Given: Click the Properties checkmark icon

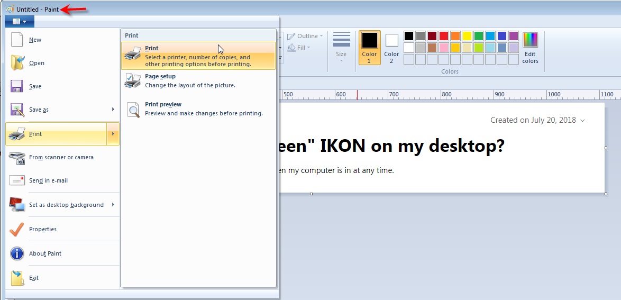Looking at the screenshot, I should tap(16, 229).
